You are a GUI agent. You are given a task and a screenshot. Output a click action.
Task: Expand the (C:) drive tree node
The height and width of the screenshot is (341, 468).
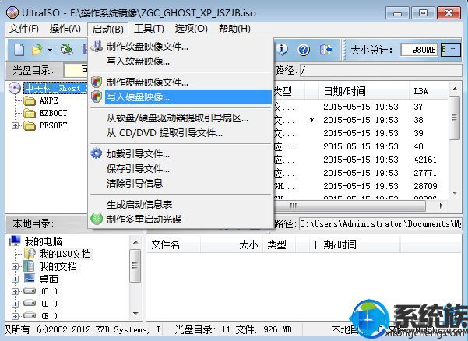15,291
